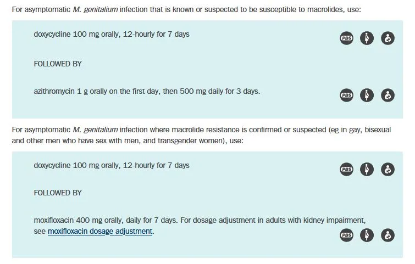Viewport: 415px width, 264px height.
Task: Click pregnancy icon for doxycycline in macrolide-susceptible regimen
Action: pyautogui.click(x=367, y=38)
